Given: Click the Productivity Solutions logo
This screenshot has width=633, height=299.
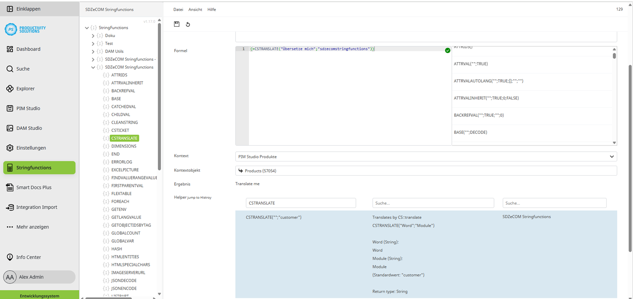Looking at the screenshot, I should pos(26,29).
